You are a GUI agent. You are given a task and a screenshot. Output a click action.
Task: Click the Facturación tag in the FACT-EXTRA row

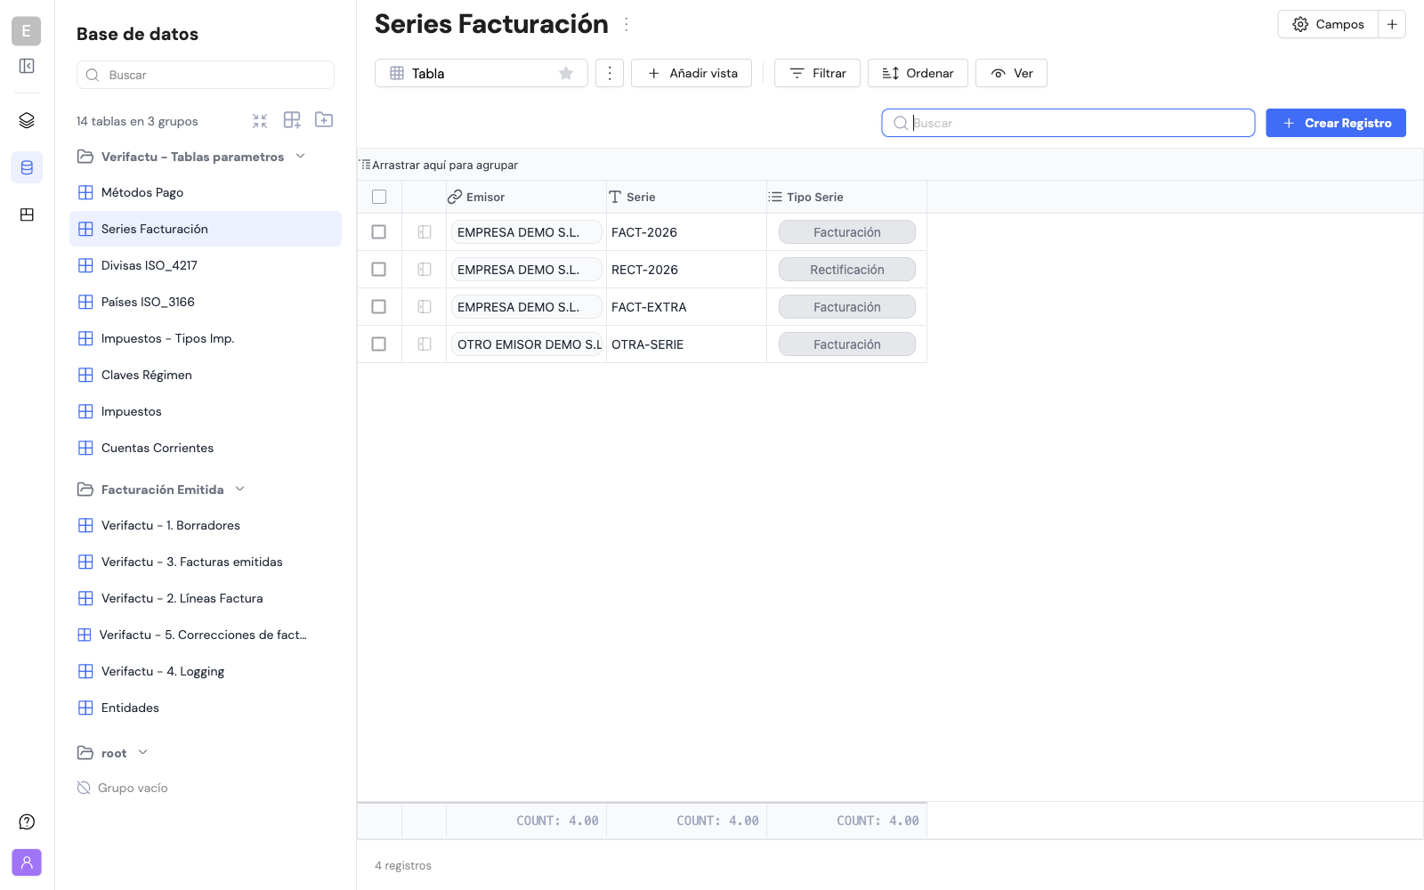[x=847, y=307]
